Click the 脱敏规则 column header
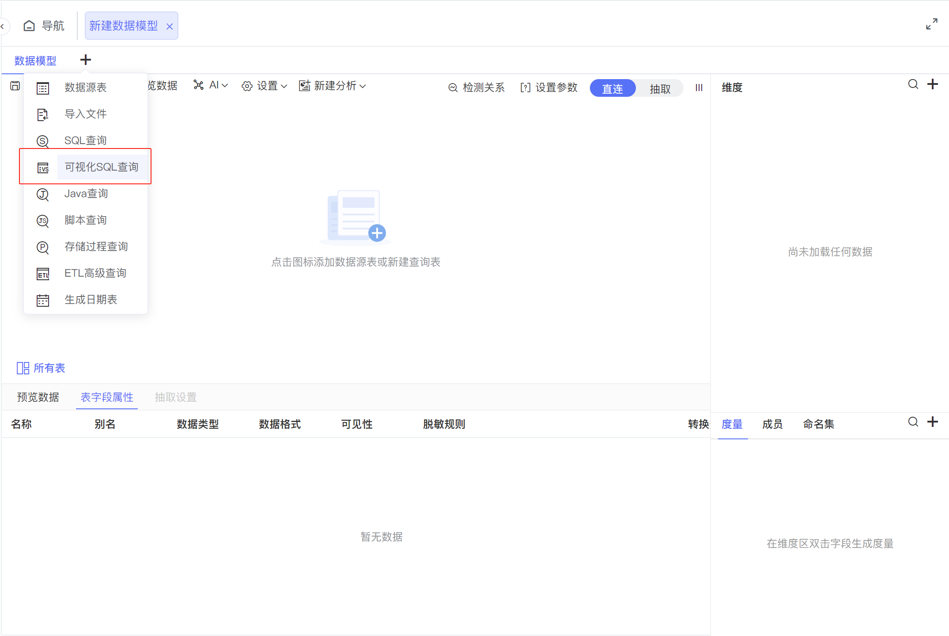Screen dimensions: 949x636 pos(444,424)
